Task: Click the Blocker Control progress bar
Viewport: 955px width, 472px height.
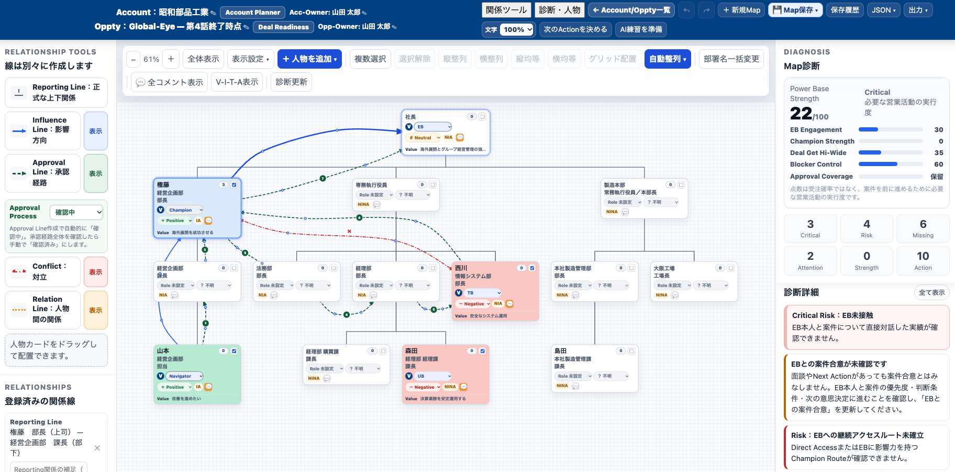Action: (891, 164)
